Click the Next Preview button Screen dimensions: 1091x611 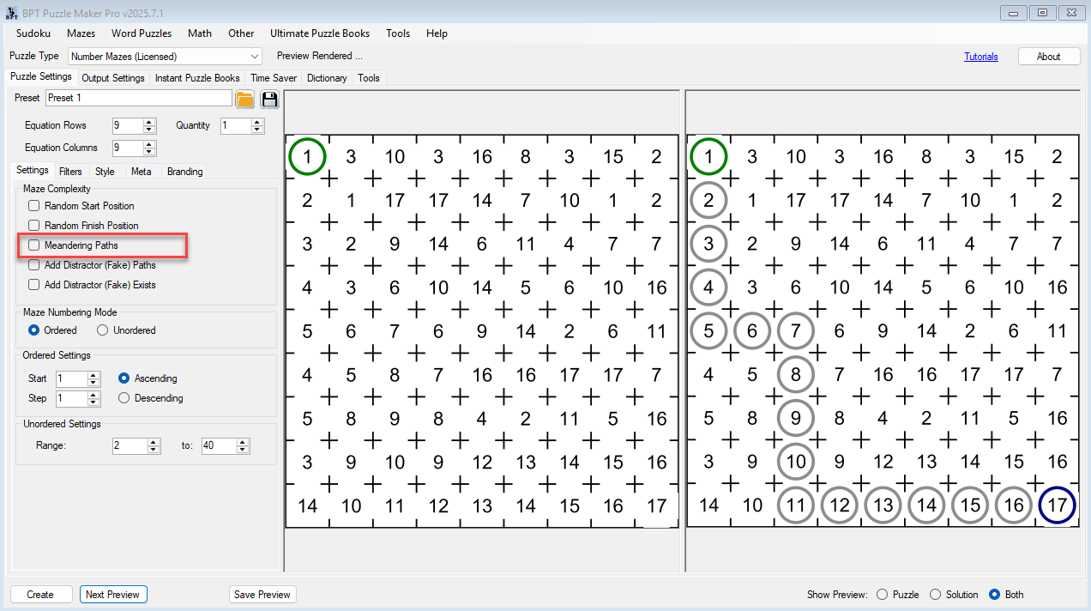tap(112, 595)
